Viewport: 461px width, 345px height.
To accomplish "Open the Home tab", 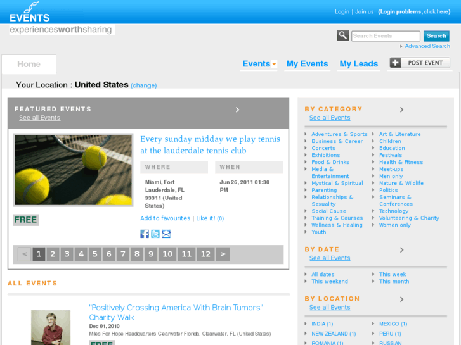I will pyautogui.click(x=29, y=65).
